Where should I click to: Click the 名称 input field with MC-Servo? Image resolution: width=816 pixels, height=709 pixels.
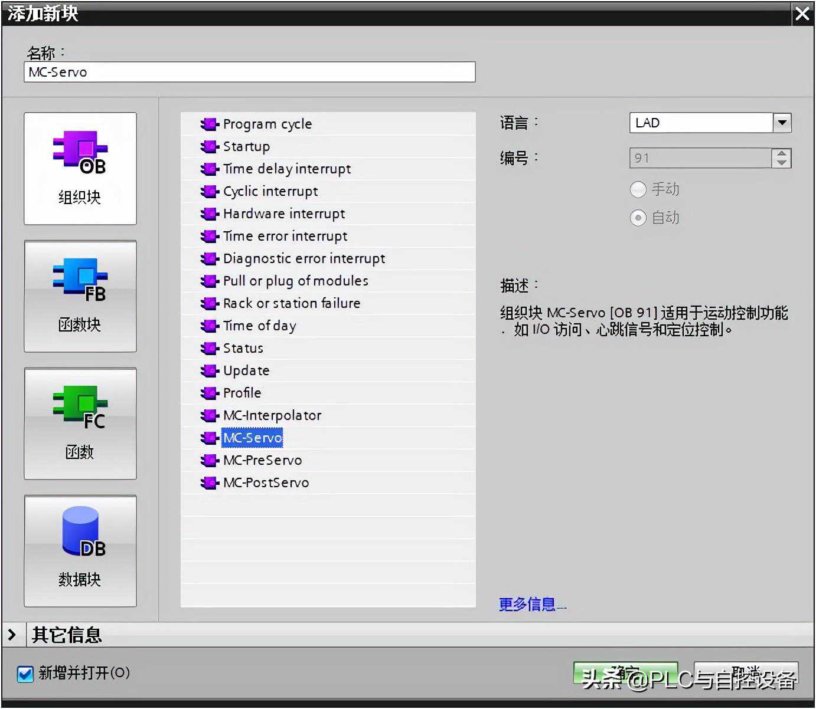pos(249,73)
